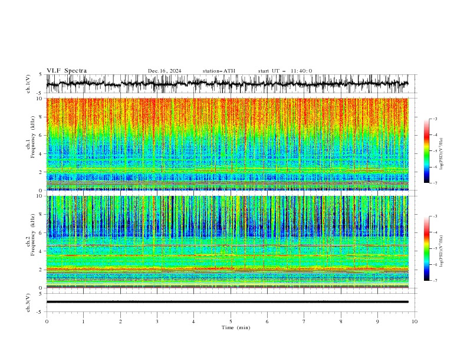Click the ch.3 voltage black trace
The image size is (467, 361).
(227, 302)
